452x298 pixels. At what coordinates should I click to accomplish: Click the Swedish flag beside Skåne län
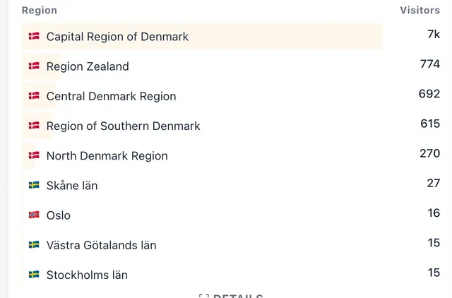click(34, 185)
